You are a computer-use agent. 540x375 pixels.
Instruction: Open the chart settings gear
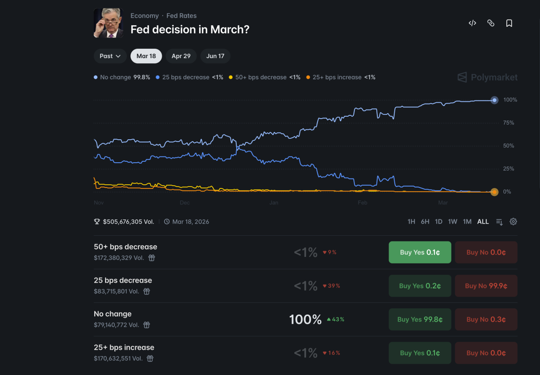pos(513,222)
